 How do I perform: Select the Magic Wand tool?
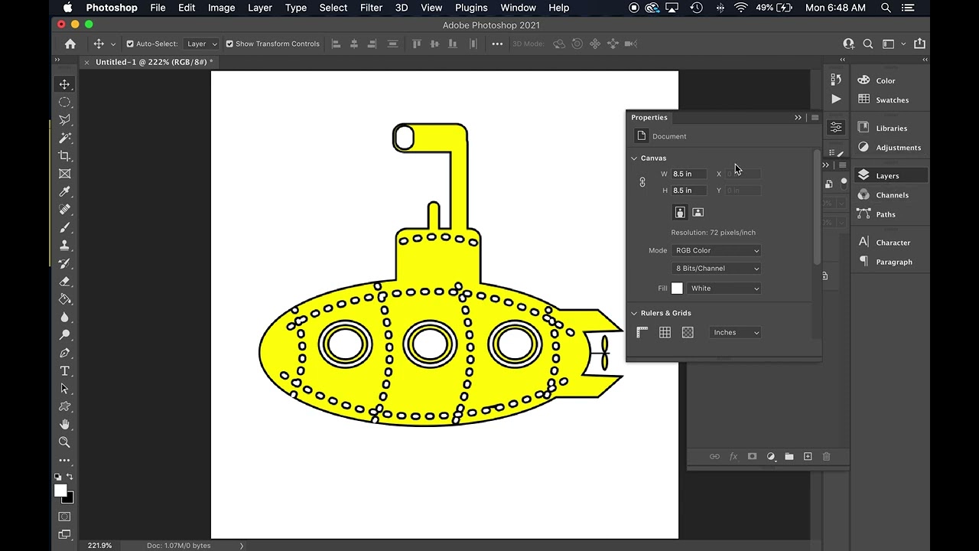pos(65,138)
